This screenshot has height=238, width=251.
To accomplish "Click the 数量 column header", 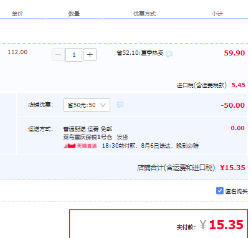I will tap(74, 14).
